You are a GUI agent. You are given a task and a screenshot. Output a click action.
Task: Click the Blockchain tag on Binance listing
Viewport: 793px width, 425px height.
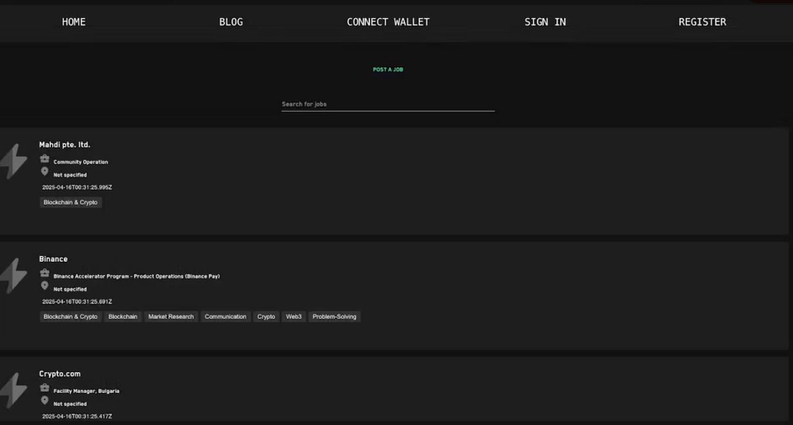pyautogui.click(x=123, y=317)
